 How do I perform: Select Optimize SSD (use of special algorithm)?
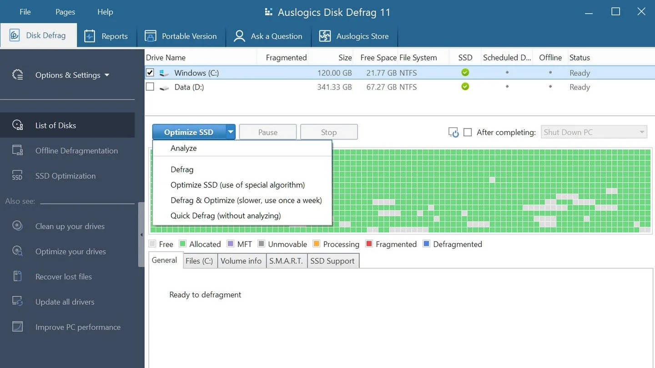pos(242,185)
